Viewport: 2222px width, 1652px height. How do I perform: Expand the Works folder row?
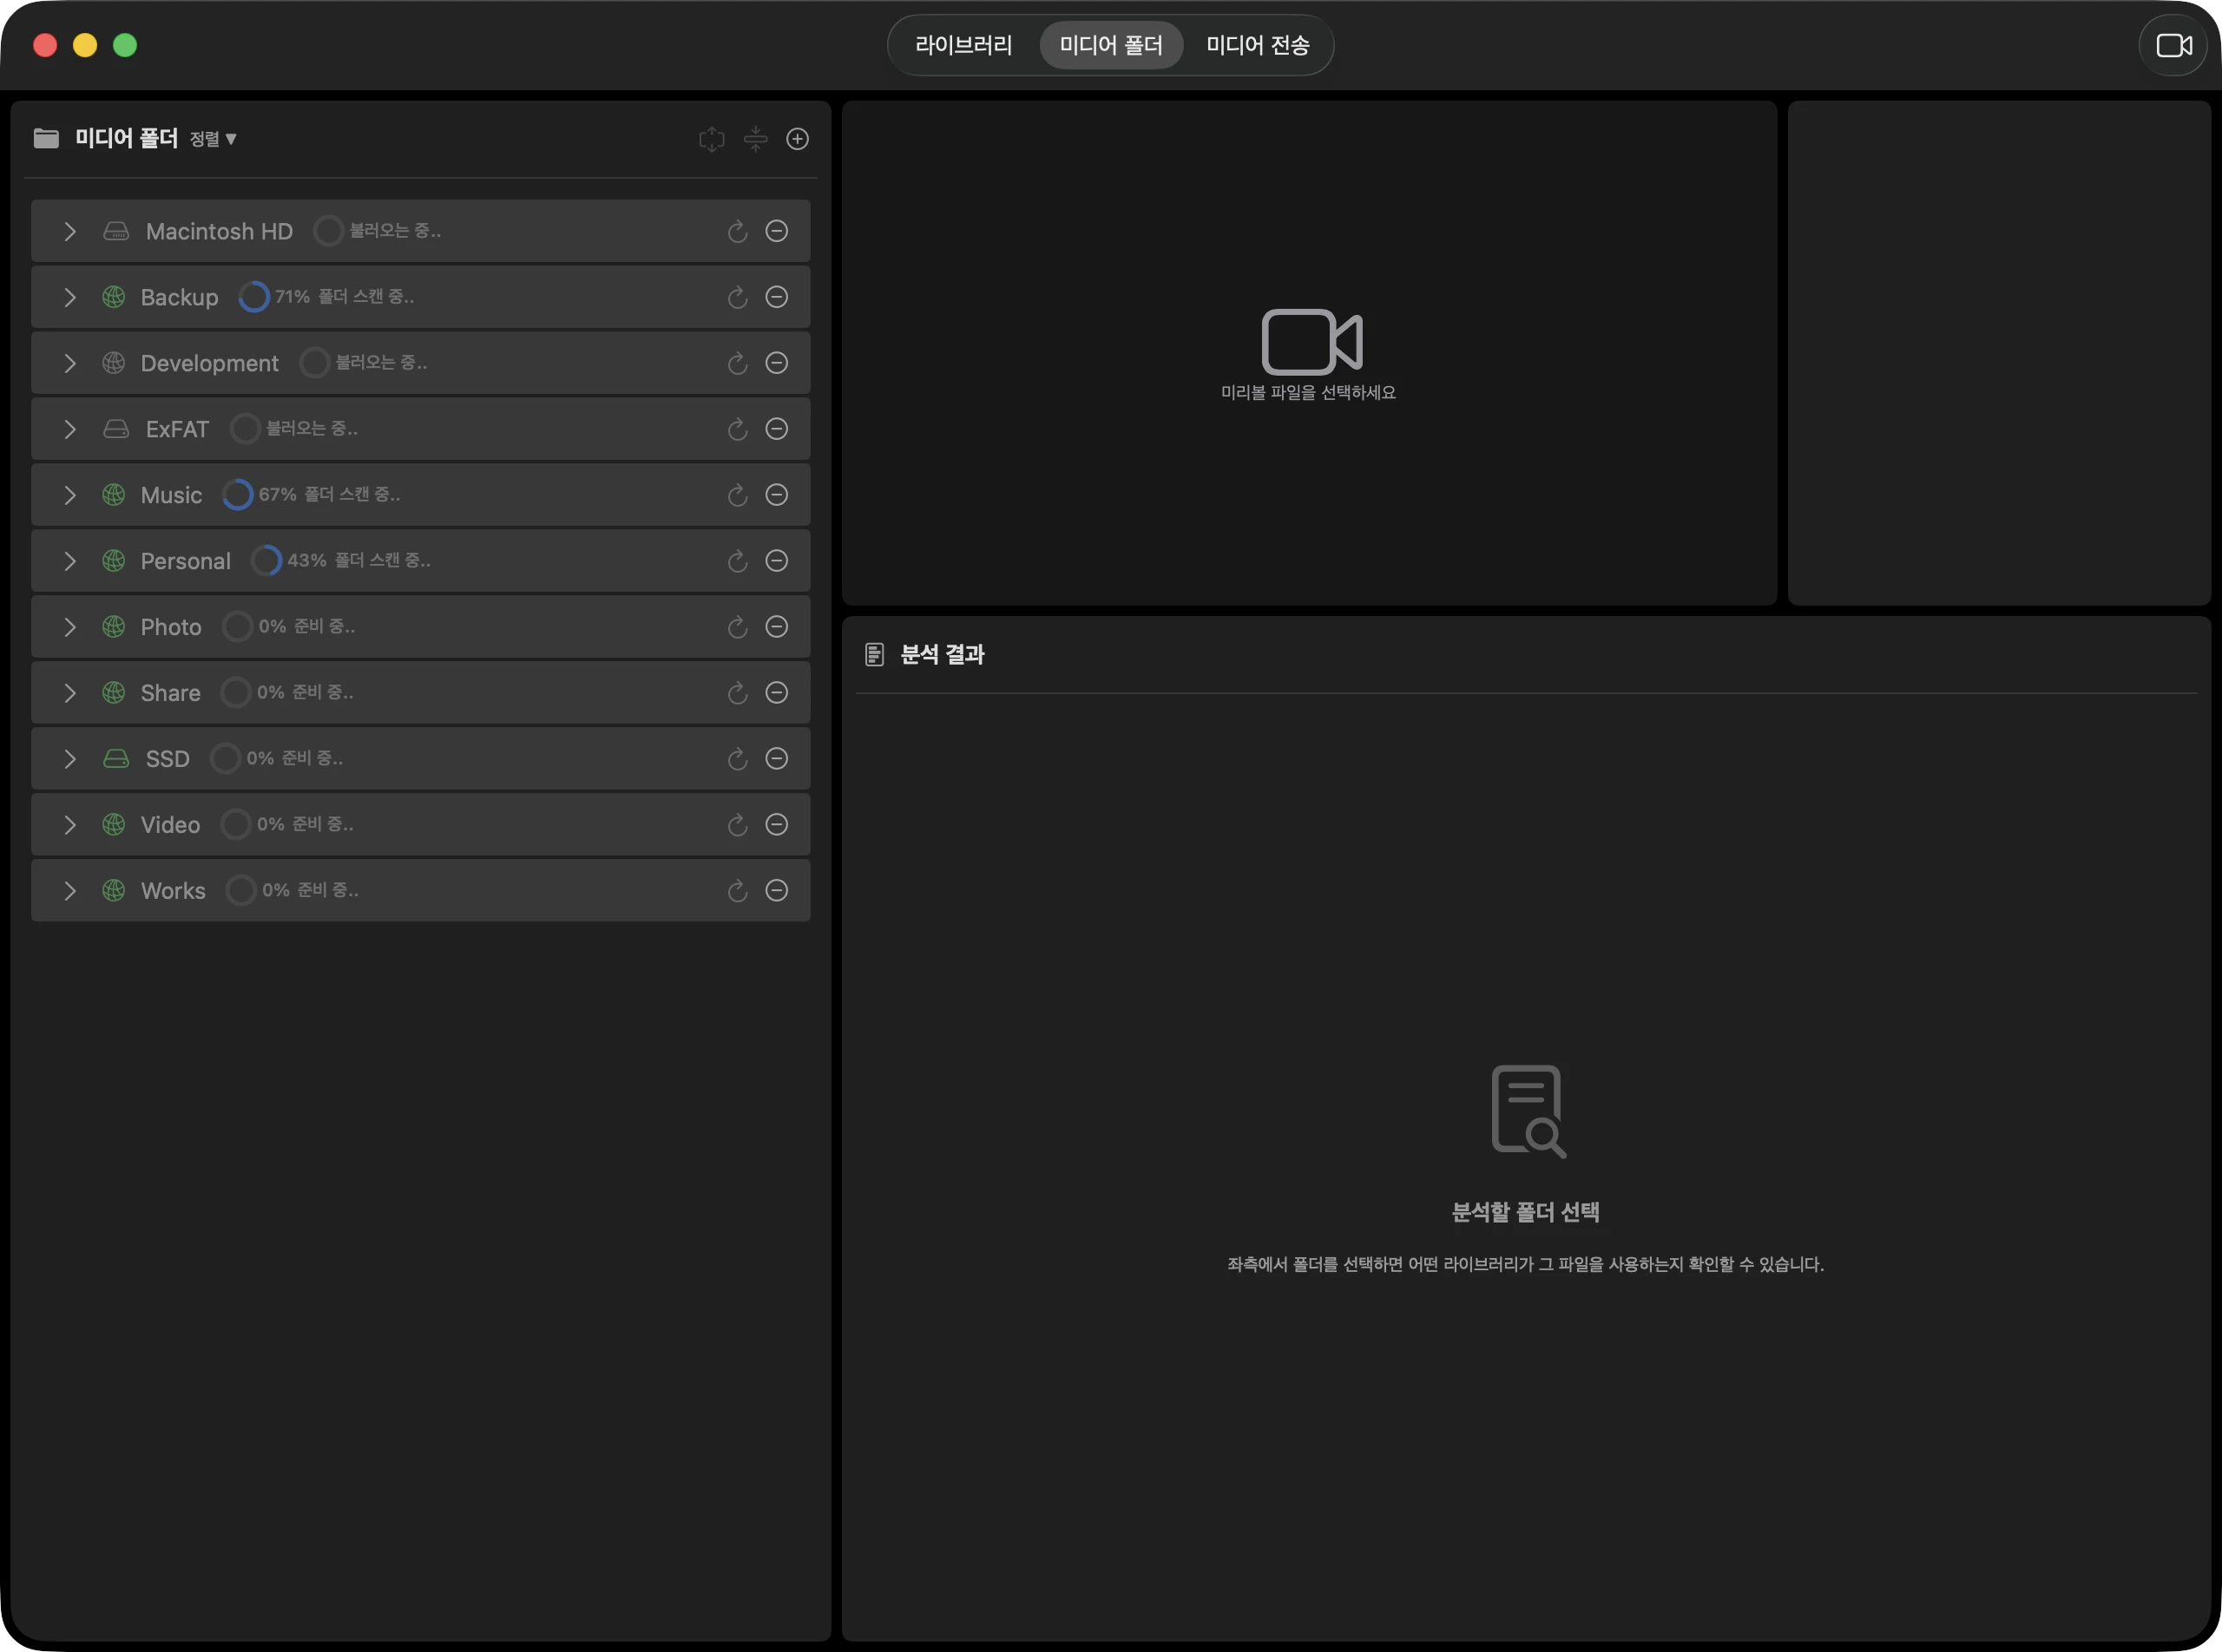70,892
